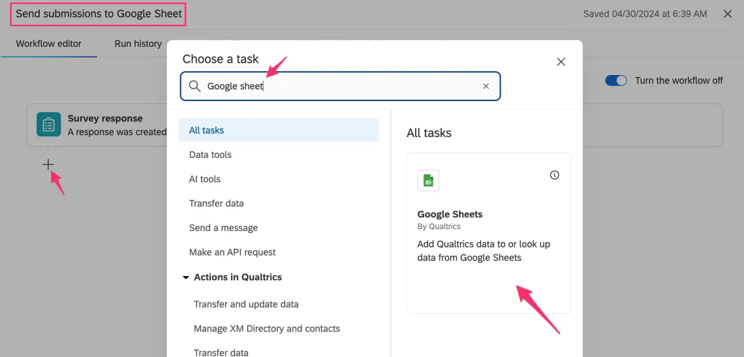Close the Choose a task dialog
Image resolution: width=744 pixels, height=357 pixels.
pos(561,62)
